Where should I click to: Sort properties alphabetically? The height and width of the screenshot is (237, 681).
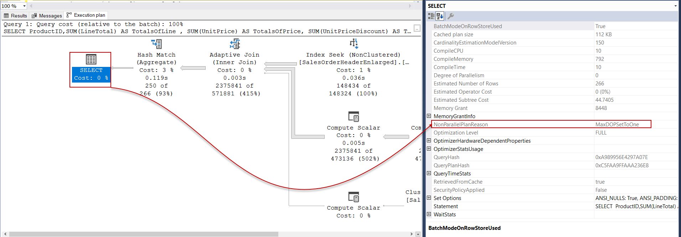click(440, 16)
